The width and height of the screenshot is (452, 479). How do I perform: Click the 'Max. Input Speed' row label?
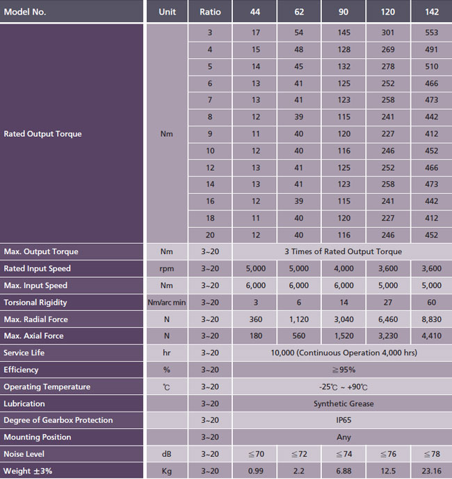point(72,285)
